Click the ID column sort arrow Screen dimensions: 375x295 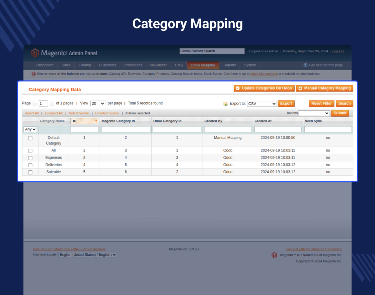[x=96, y=121]
